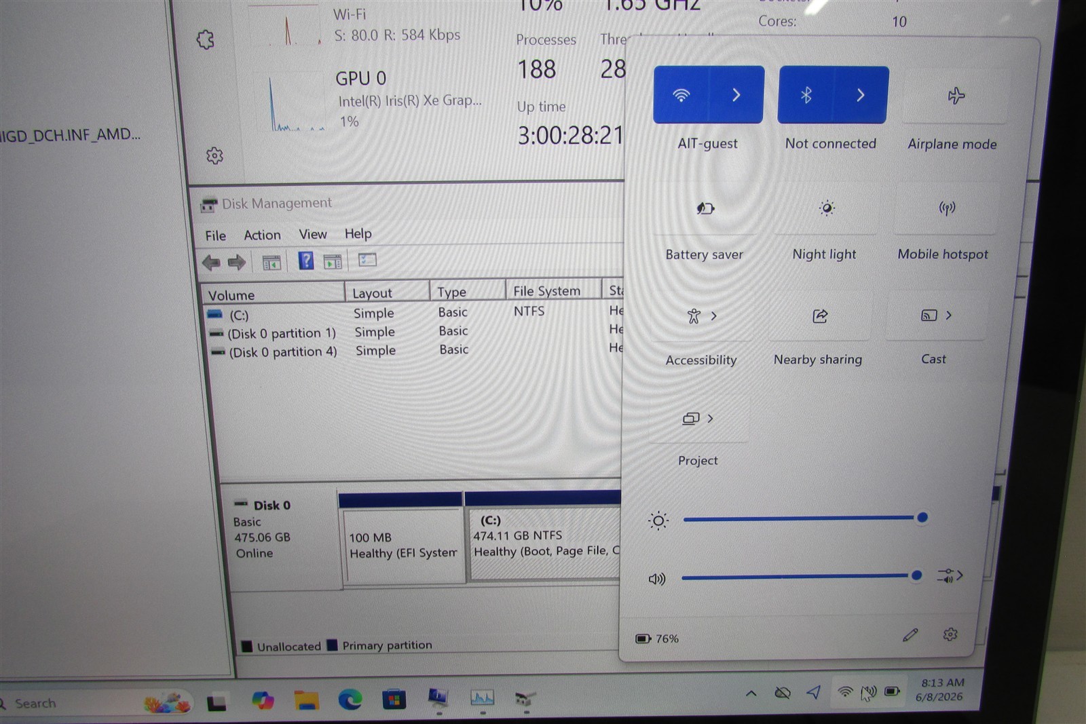The width and height of the screenshot is (1086, 724).
Task: Open Help menu in Disk Management
Action: tap(358, 233)
